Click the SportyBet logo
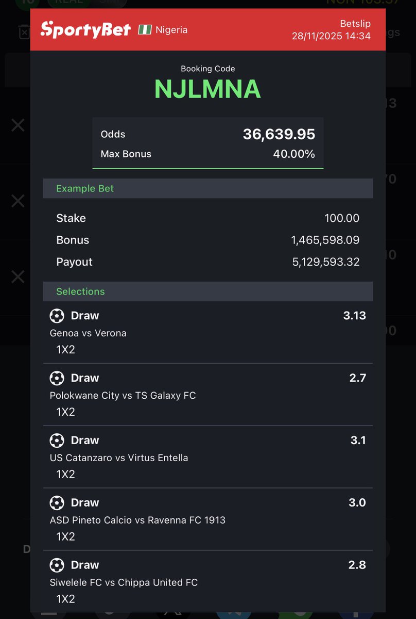This screenshot has width=416, height=619. point(85,29)
